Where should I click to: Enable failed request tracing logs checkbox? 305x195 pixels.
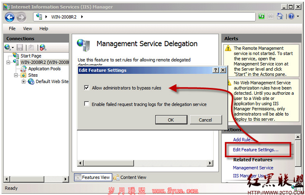(x=87, y=104)
